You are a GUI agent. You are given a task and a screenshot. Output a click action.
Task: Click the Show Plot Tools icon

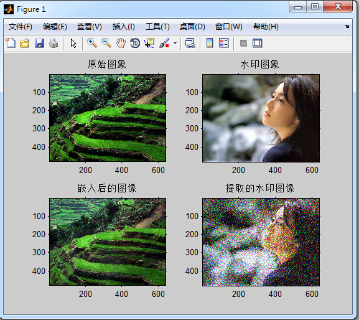(x=258, y=43)
